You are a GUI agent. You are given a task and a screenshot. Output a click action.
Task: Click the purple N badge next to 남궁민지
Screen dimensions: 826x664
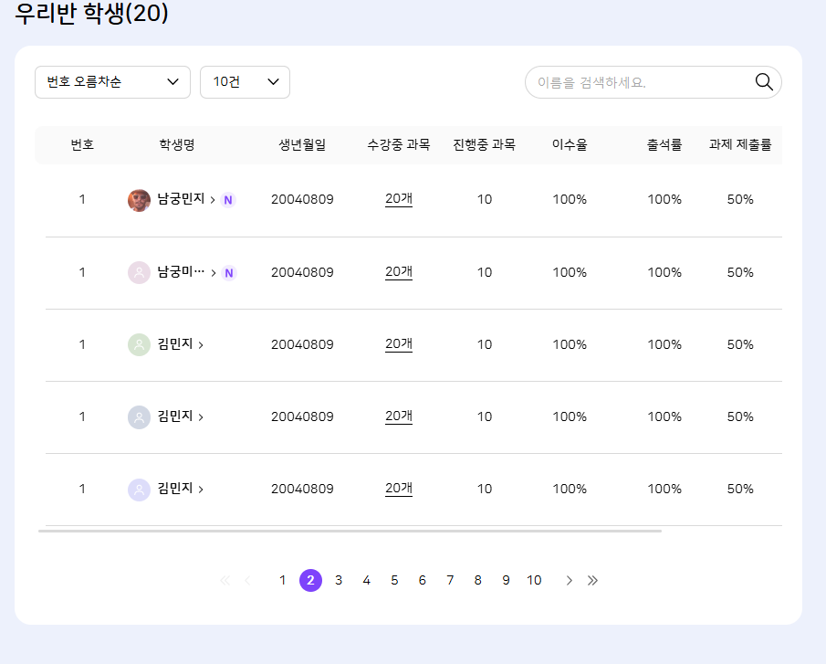pyautogui.click(x=228, y=200)
